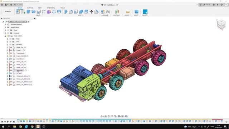Select the Head Model:1 tree item
This screenshot has height=129, width=229.
coord(20,59)
